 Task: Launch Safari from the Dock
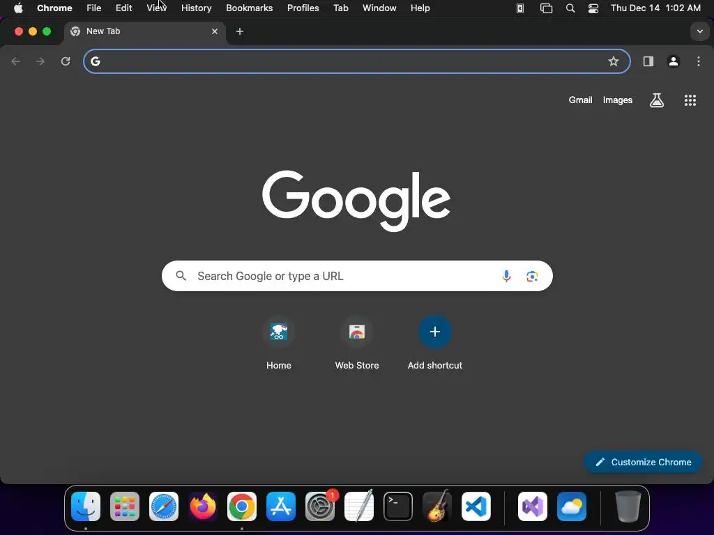click(x=164, y=506)
